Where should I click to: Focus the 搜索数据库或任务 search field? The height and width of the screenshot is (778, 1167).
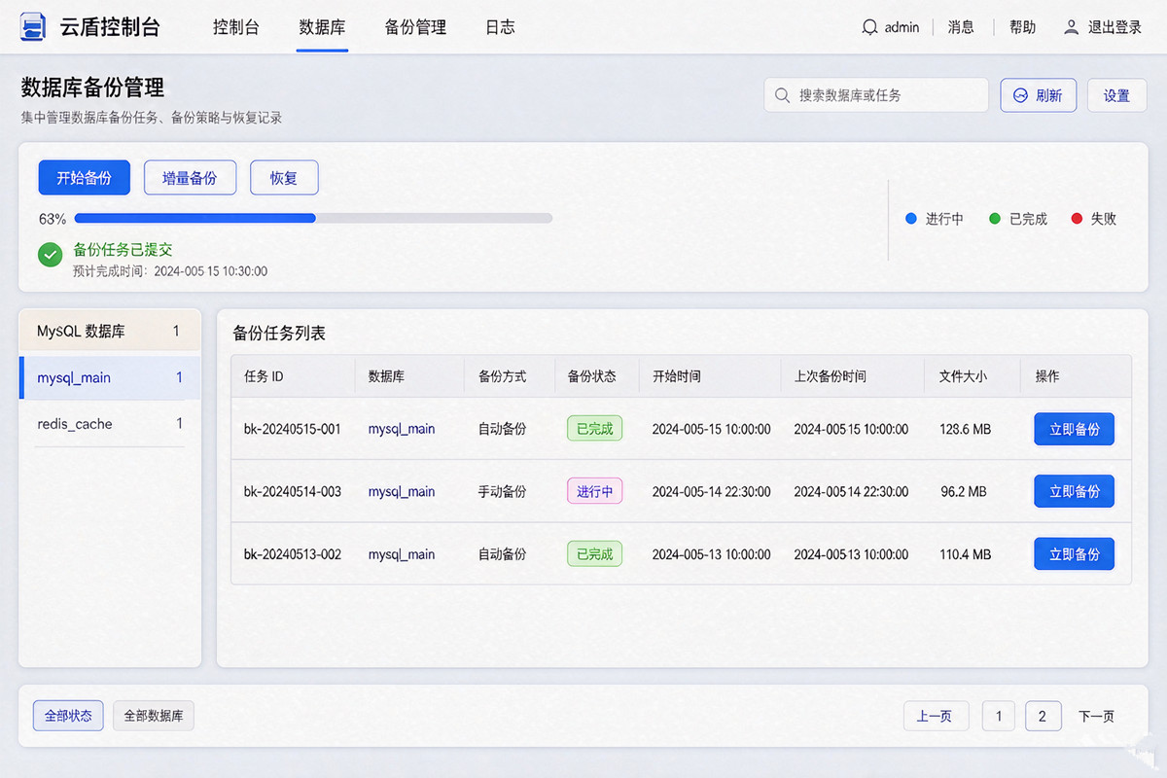point(876,95)
